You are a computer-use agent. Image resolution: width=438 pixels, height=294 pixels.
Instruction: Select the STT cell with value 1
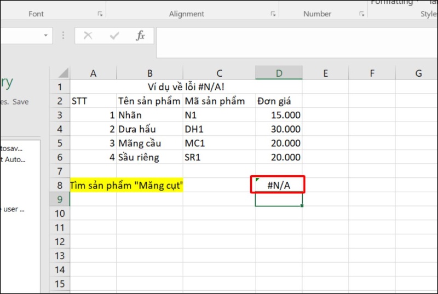(x=93, y=115)
